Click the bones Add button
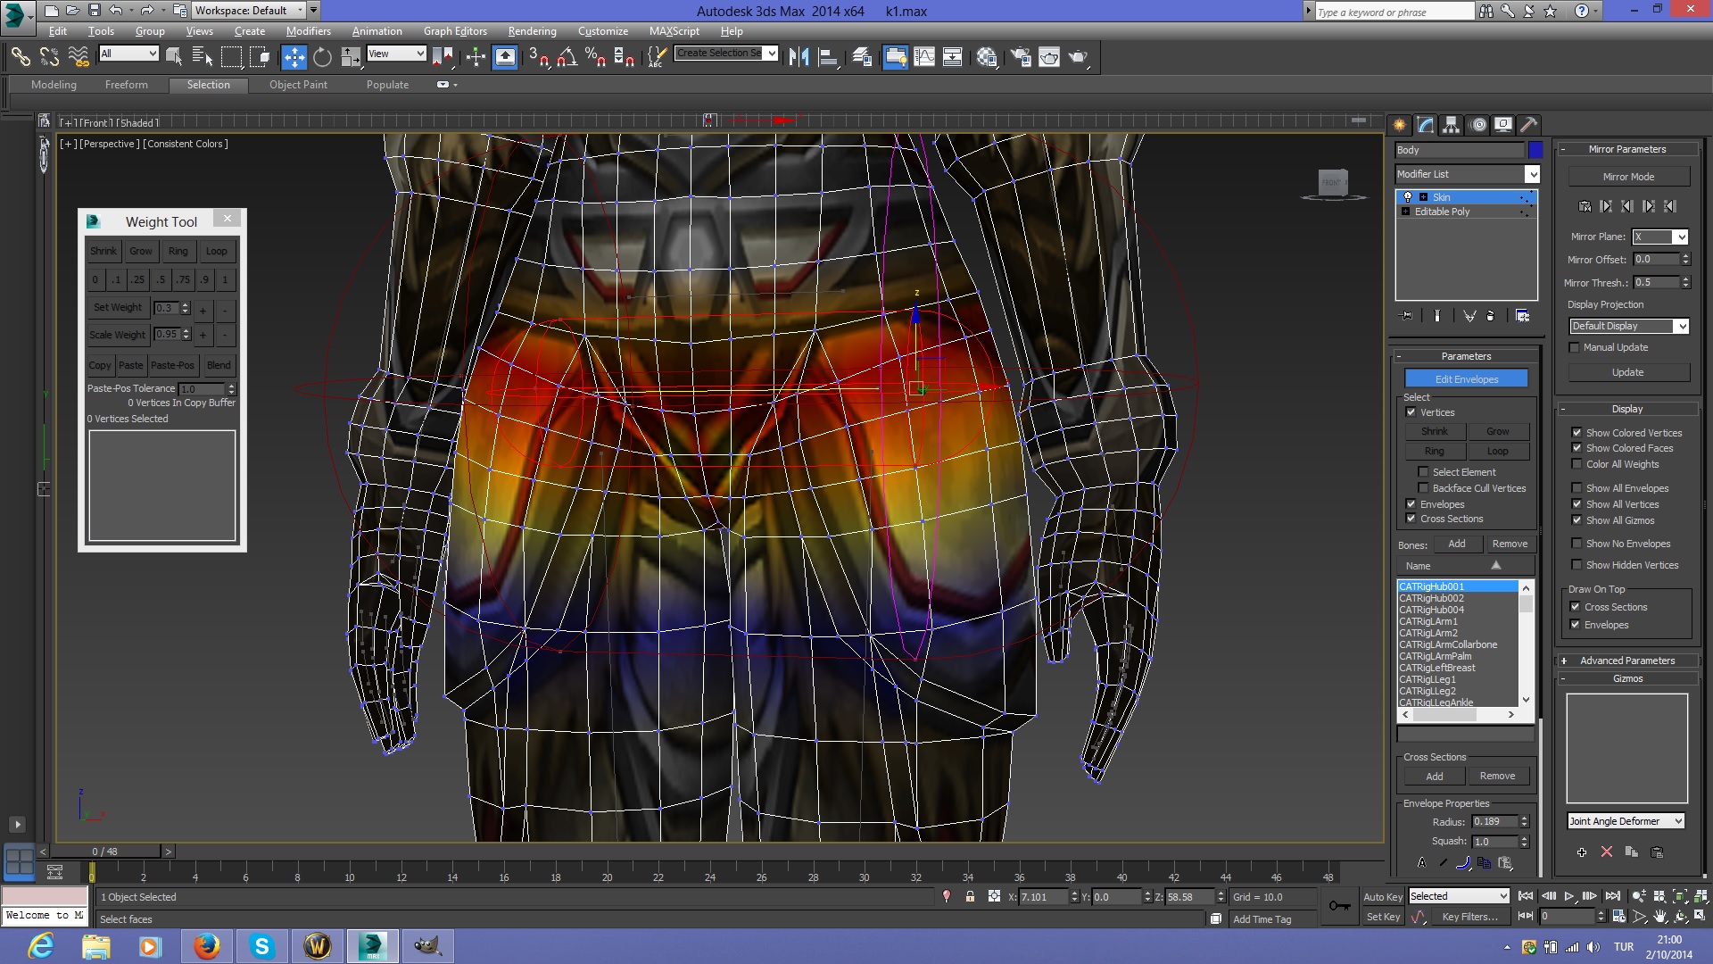 tap(1456, 544)
